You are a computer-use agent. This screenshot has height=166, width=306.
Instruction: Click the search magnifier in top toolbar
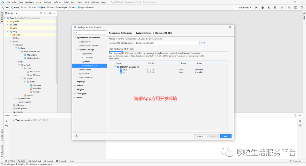click(302, 8)
